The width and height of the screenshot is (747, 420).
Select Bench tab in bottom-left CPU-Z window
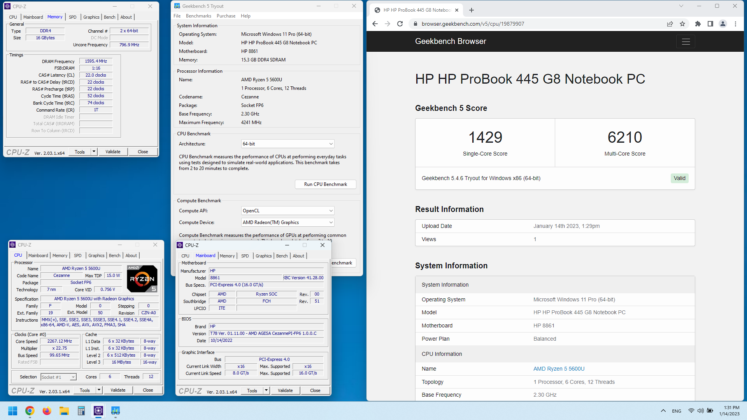[114, 255]
